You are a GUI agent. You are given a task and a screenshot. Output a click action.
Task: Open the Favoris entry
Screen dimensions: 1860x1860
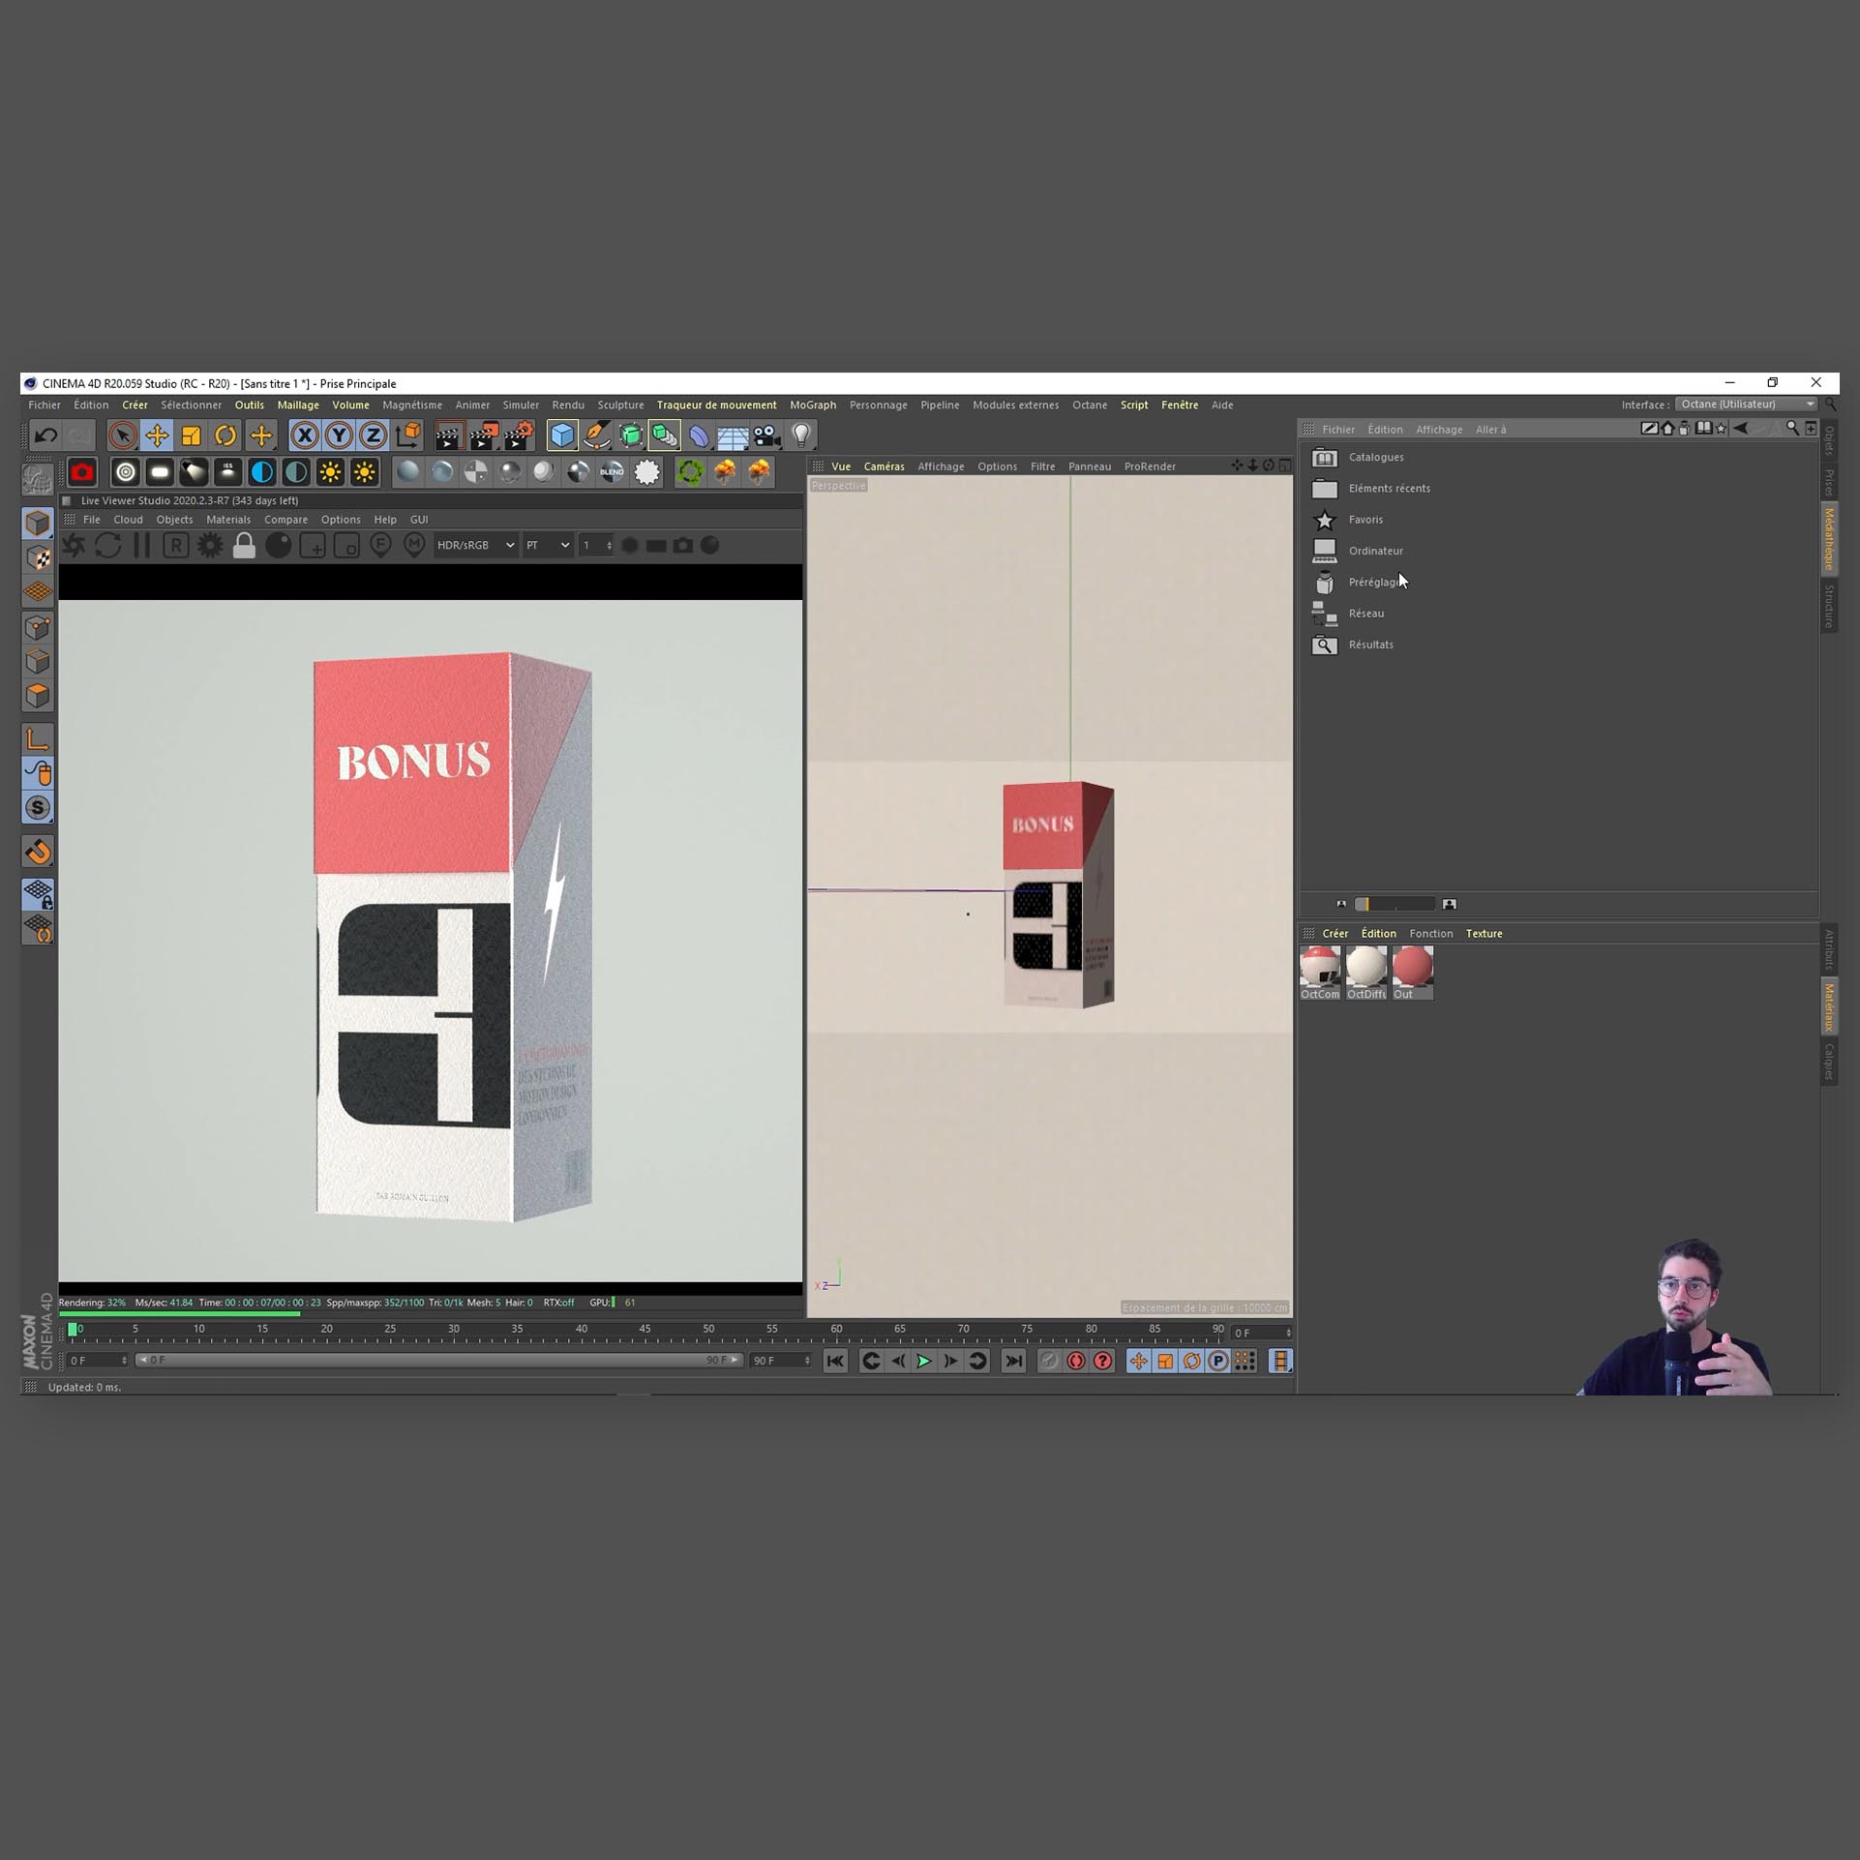1365,520
